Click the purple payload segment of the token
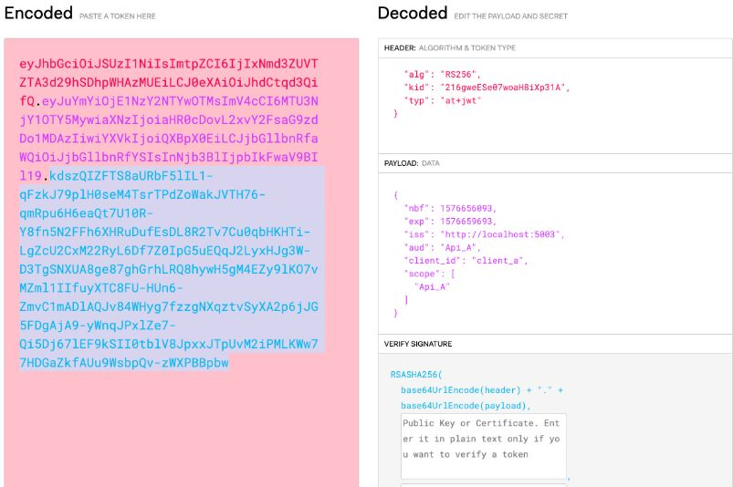 (x=169, y=139)
